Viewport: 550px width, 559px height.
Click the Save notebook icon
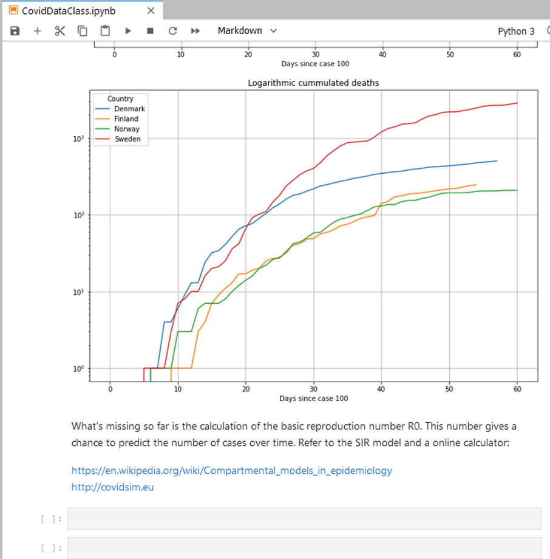(15, 31)
